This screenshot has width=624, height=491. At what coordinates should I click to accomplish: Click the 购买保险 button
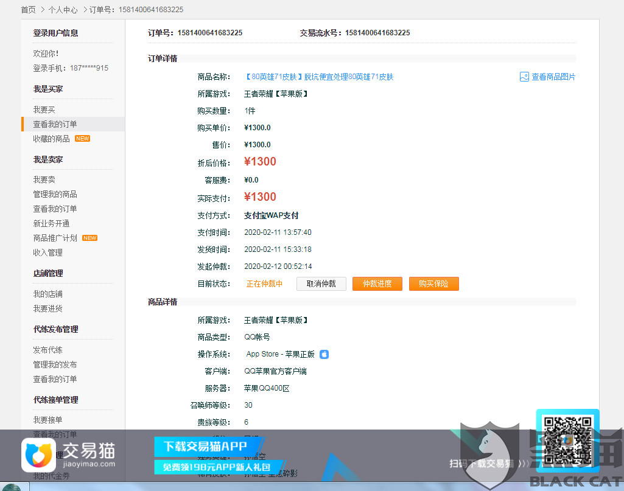[434, 284]
